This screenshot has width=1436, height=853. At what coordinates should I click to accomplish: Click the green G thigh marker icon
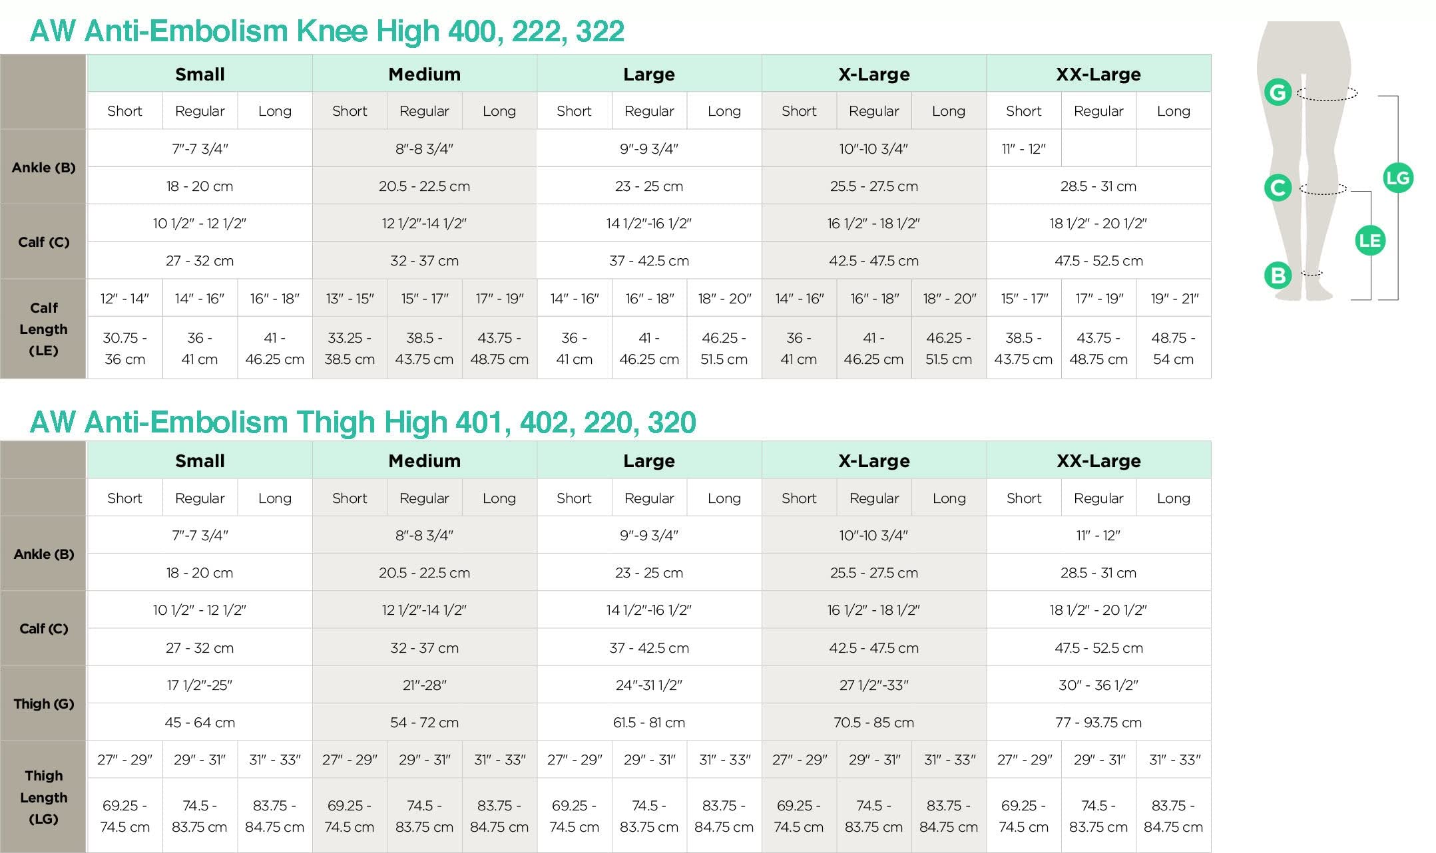1278,92
